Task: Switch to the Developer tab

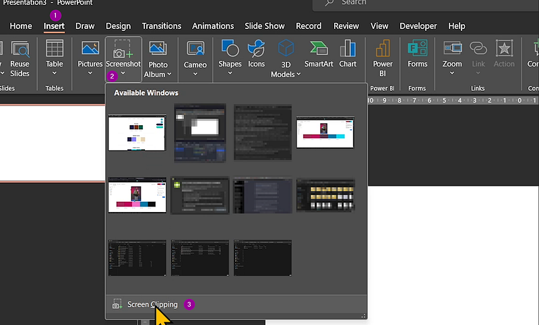Action: pyautogui.click(x=418, y=26)
